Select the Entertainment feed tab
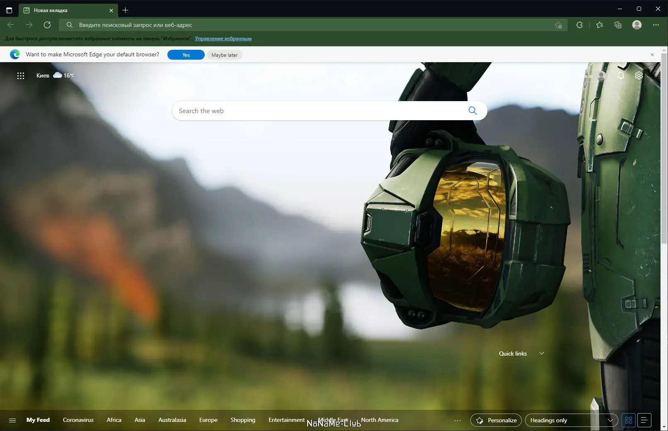668x431 pixels. (x=286, y=420)
